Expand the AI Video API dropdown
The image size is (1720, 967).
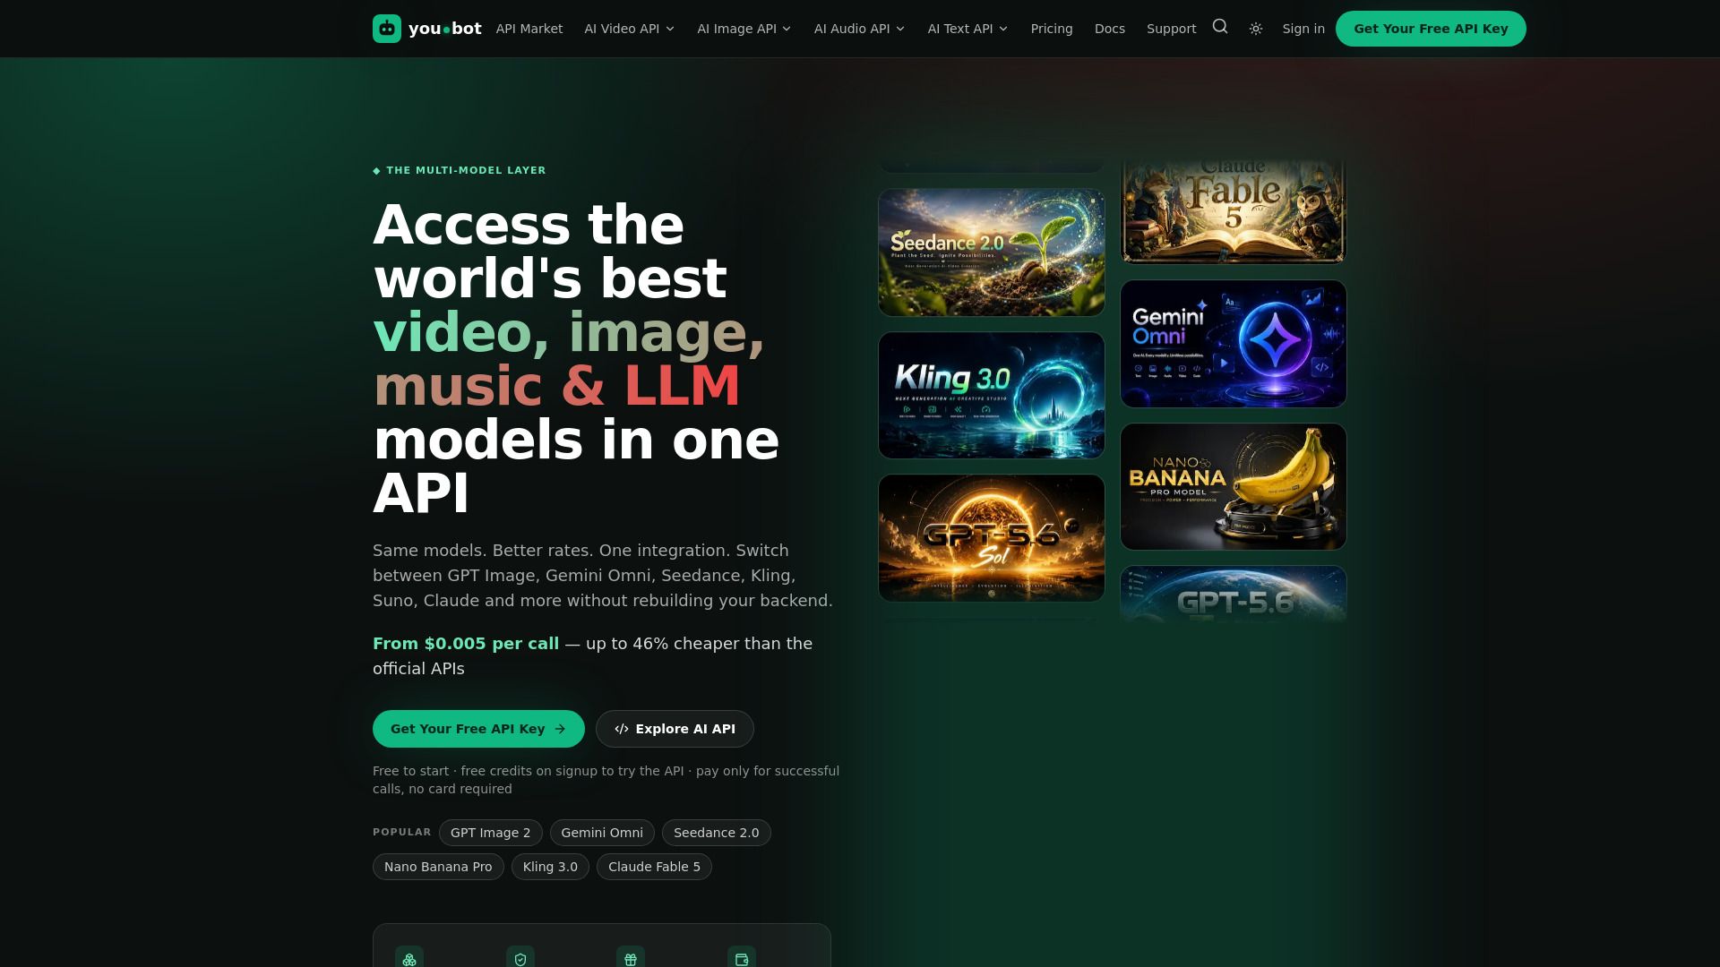pos(630,29)
